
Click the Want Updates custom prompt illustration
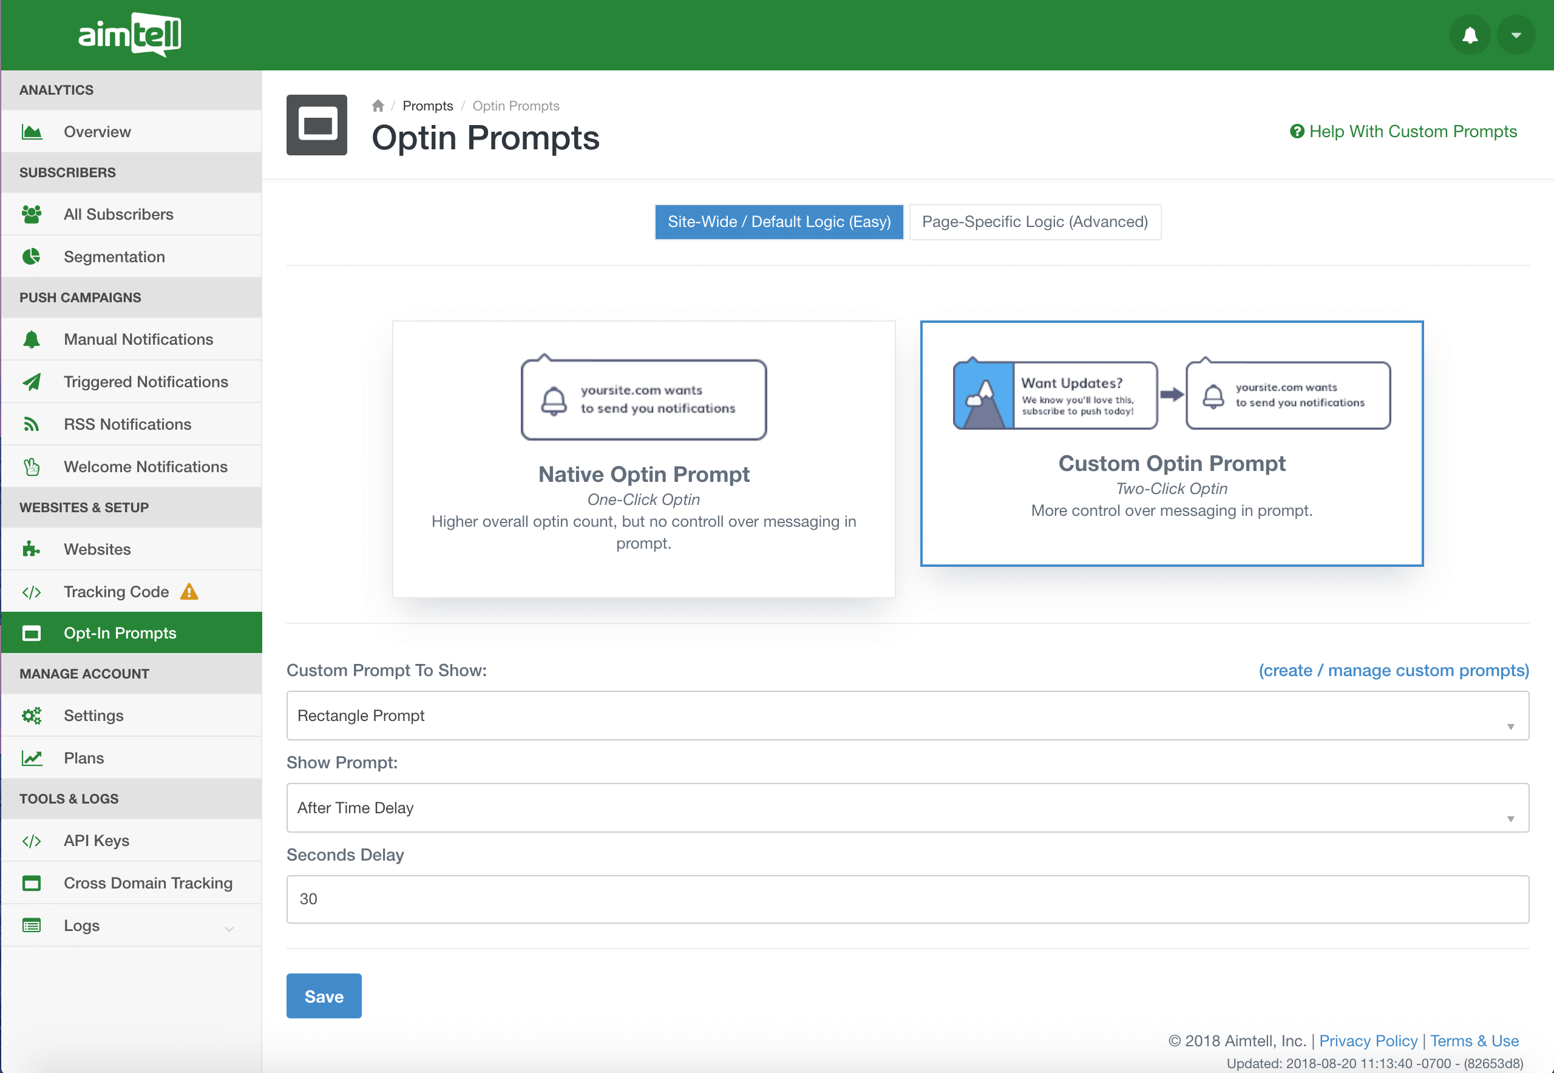[x=1055, y=394]
